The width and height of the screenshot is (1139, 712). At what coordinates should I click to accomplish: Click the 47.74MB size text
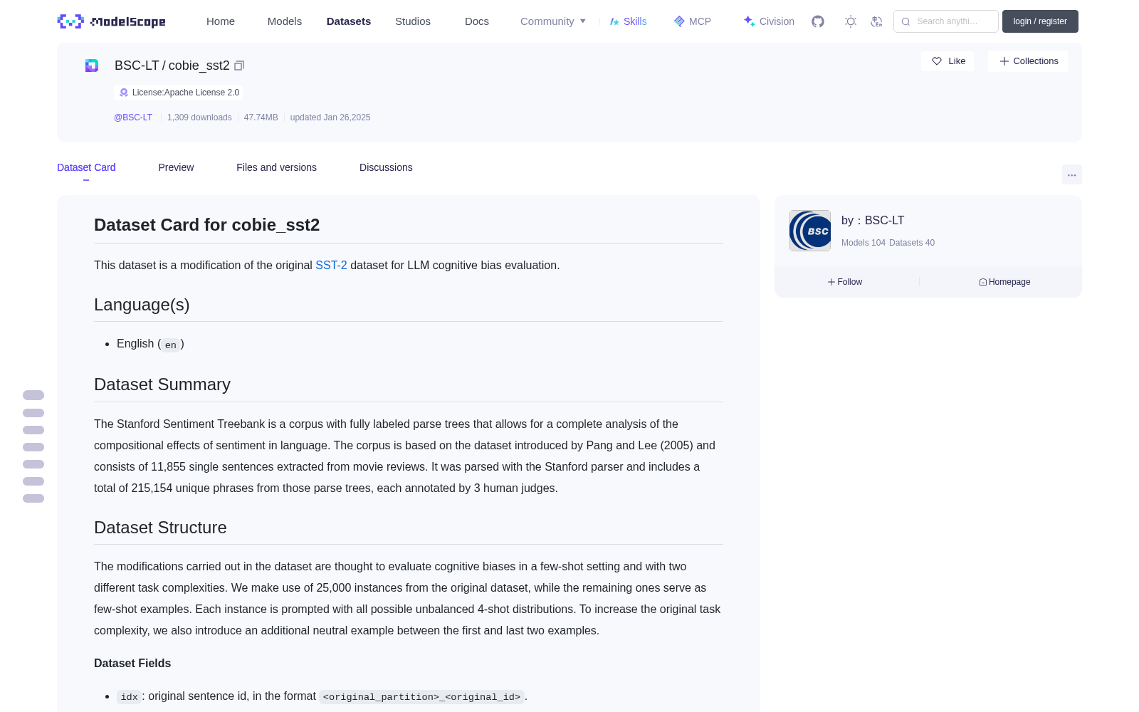261,117
